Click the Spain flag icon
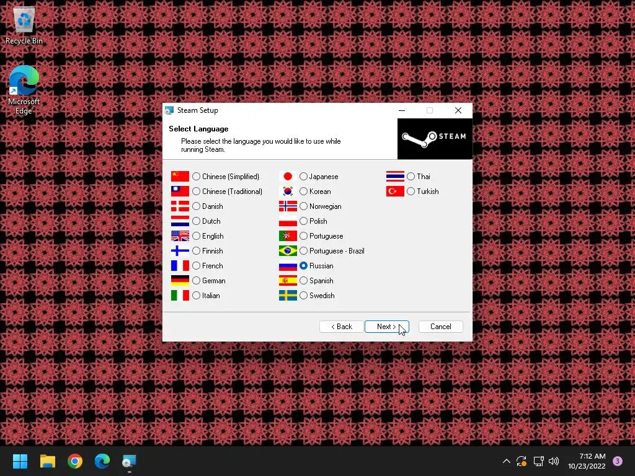The height and width of the screenshot is (476, 635). tap(288, 281)
